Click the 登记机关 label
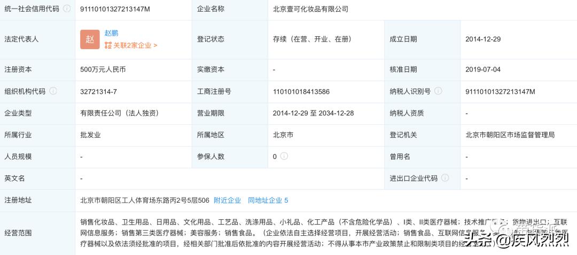This screenshot has height=255, width=577. click(403, 135)
